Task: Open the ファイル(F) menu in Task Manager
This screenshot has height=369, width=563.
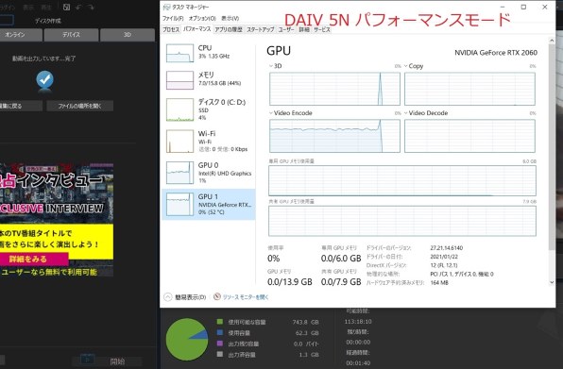Action: pos(173,18)
